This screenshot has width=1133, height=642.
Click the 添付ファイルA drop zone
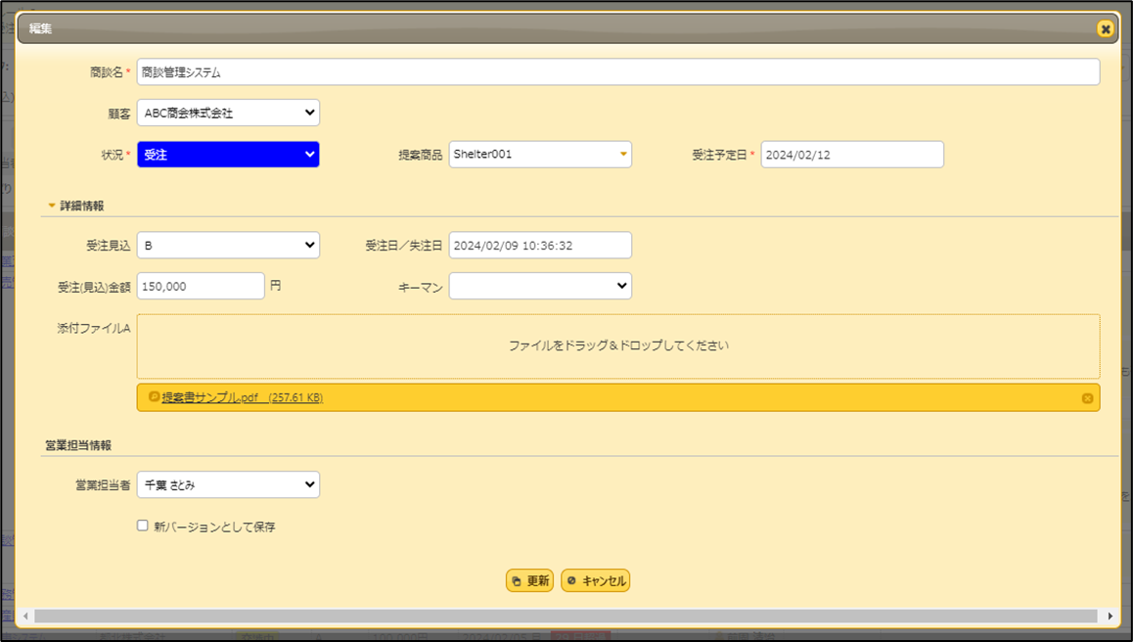tap(618, 346)
